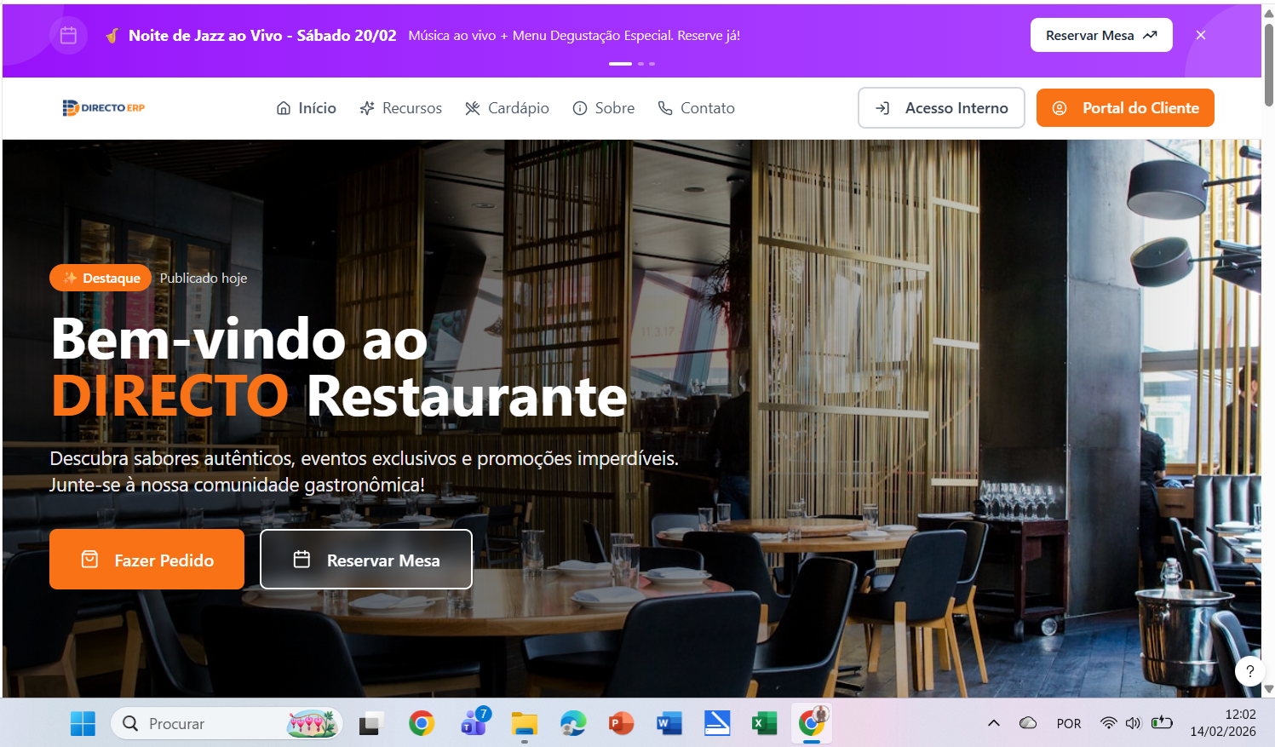Click the info icon beside Sobre

[x=580, y=107]
